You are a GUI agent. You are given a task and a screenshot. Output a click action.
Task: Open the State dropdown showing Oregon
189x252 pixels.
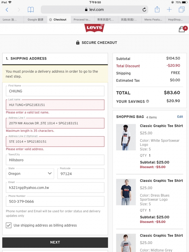coord(30,174)
